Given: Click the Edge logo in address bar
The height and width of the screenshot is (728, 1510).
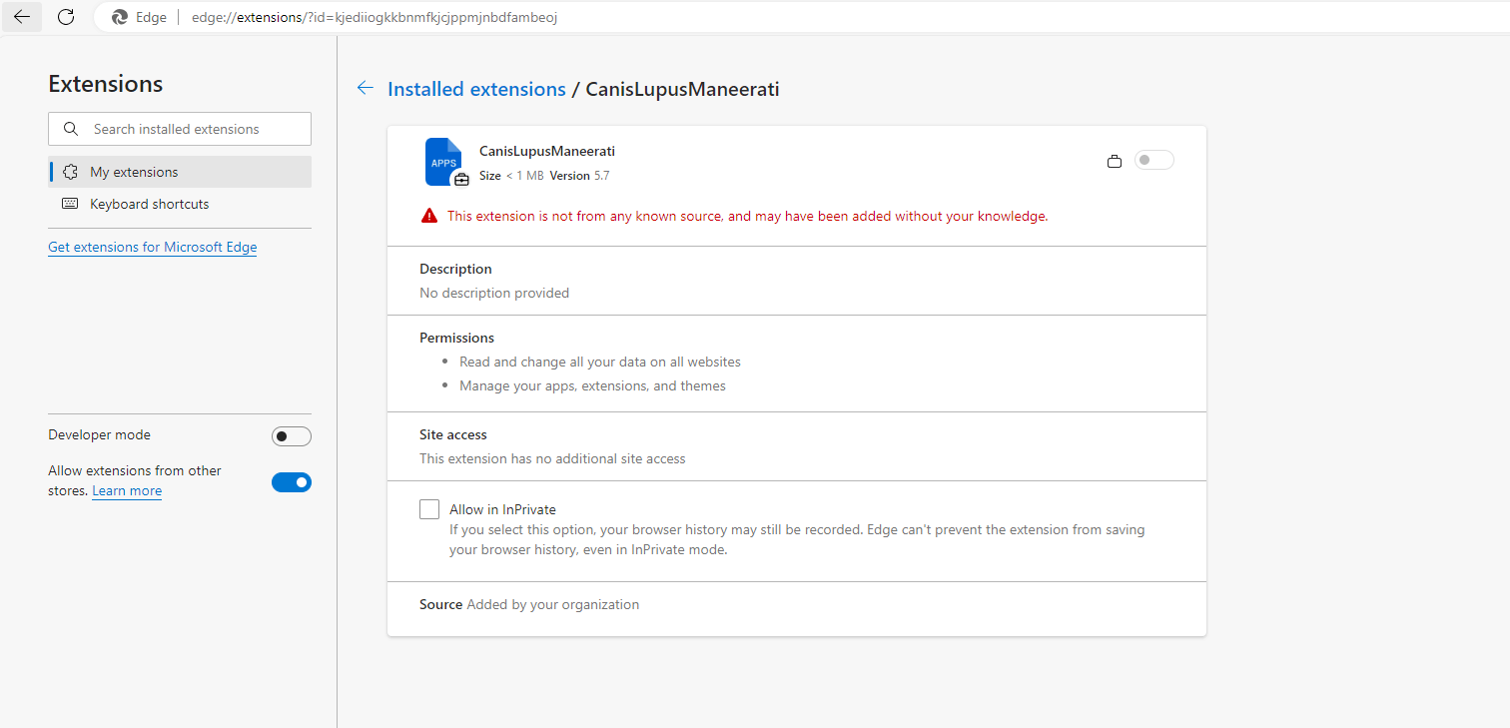Looking at the screenshot, I should [120, 17].
